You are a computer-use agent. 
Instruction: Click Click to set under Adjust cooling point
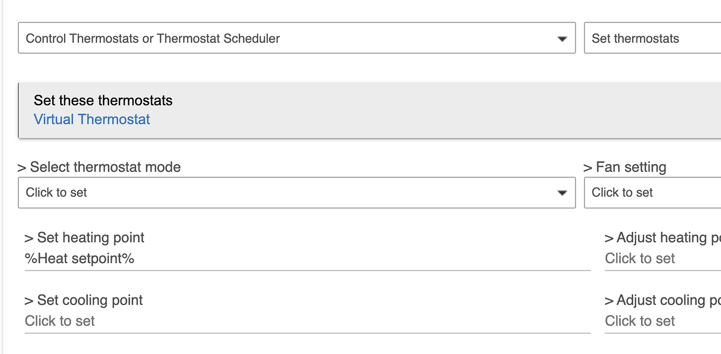point(640,321)
